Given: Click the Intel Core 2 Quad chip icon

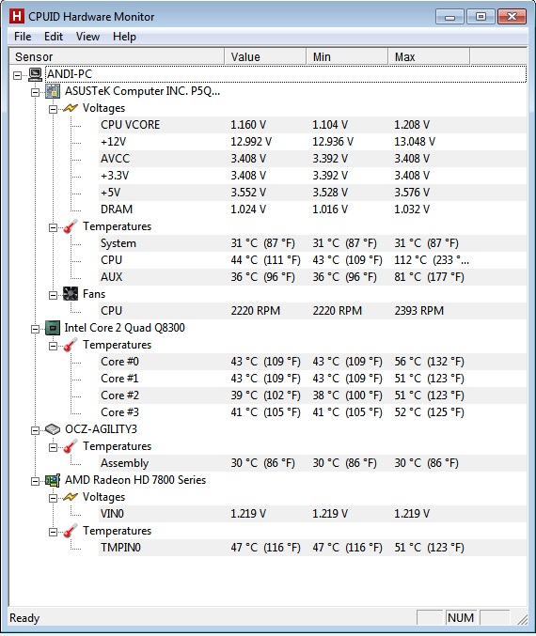Looking at the screenshot, I should 53,328.
